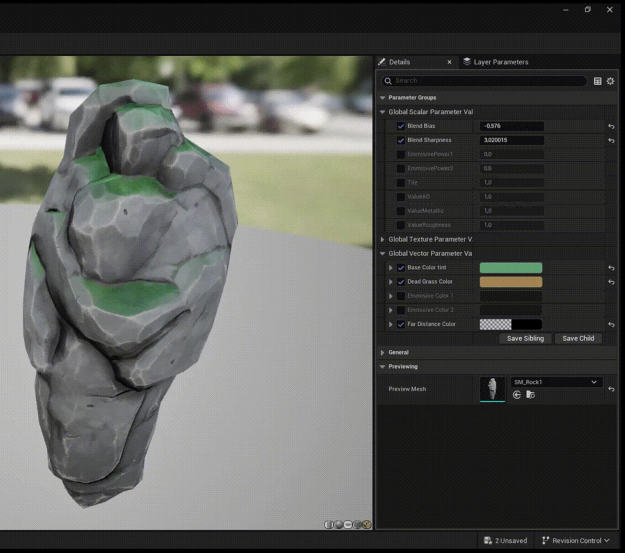Reset Preview Mesh to default

(x=611, y=388)
